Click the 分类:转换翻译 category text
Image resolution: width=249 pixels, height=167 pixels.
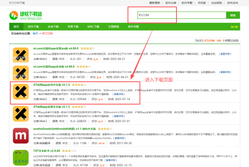coord(42,143)
